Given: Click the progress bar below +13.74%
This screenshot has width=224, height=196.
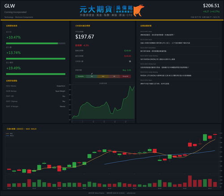Looking at the screenshot, I should 36,59.
